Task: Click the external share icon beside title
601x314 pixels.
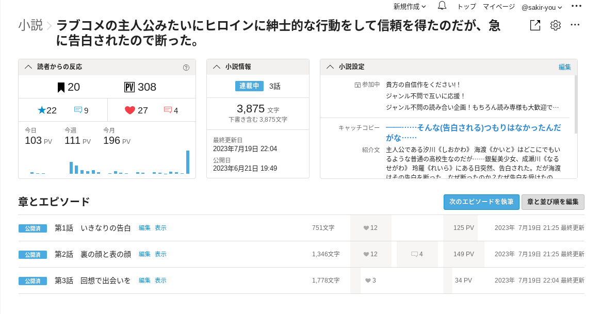Action: tap(535, 25)
